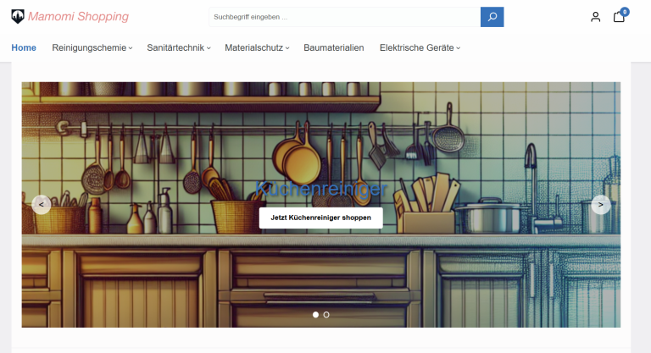
Task: Open the Mamomi Shopping brand link
Action: (x=78, y=16)
